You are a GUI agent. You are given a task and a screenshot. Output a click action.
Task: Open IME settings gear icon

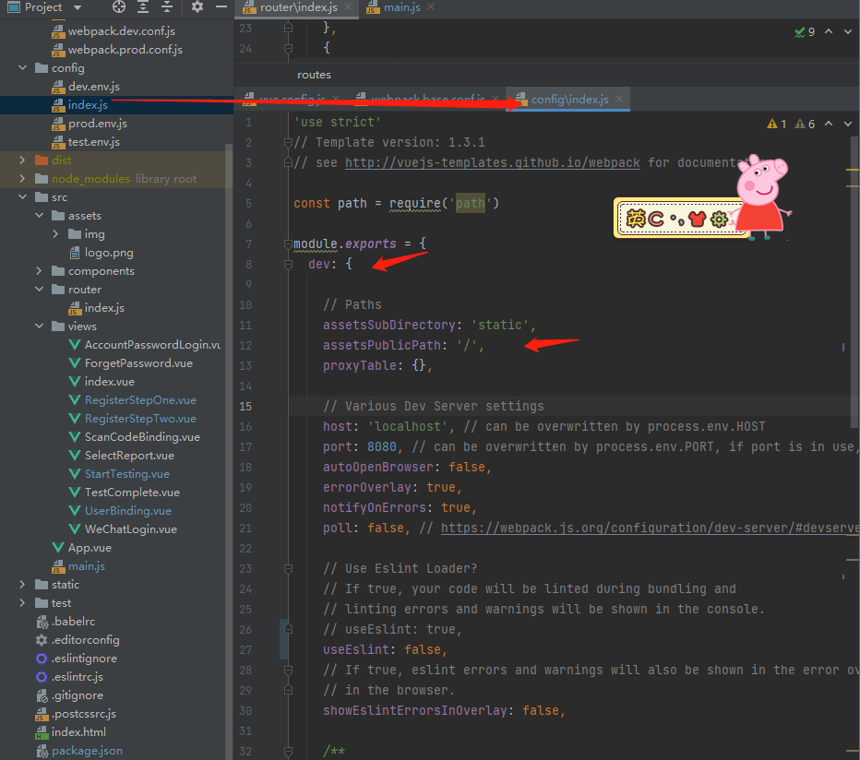pyautogui.click(x=719, y=220)
